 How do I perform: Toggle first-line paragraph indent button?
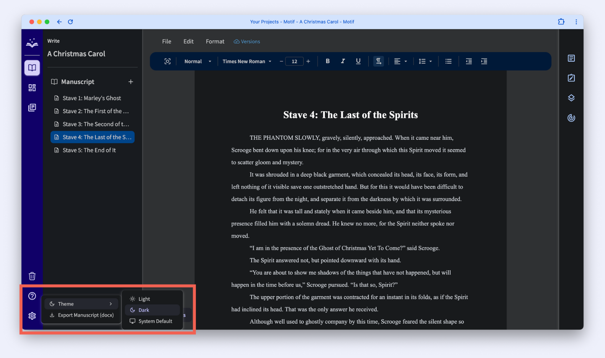[x=379, y=61]
